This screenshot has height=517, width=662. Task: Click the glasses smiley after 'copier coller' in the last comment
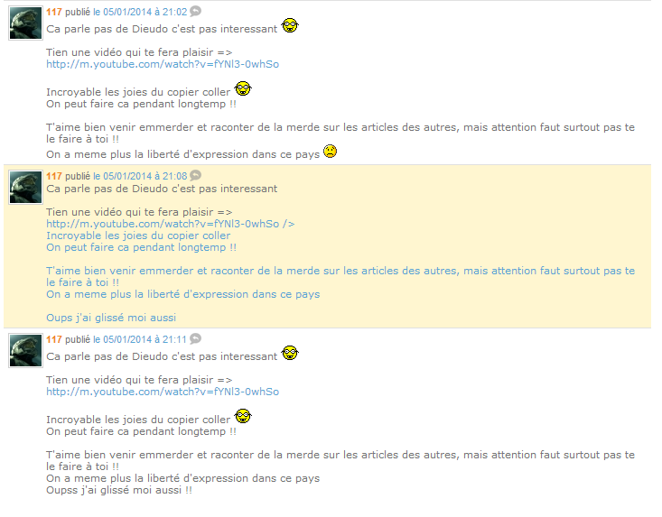243,416
